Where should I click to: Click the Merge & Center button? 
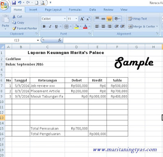pos(143,27)
